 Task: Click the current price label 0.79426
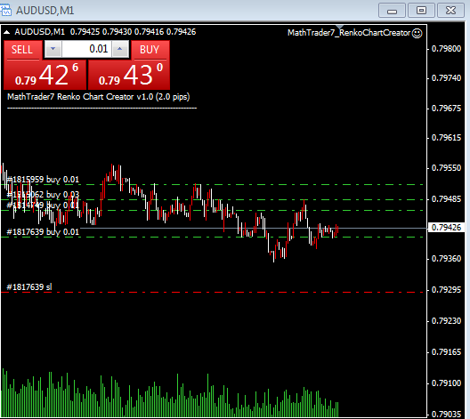click(x=447, y=228)
